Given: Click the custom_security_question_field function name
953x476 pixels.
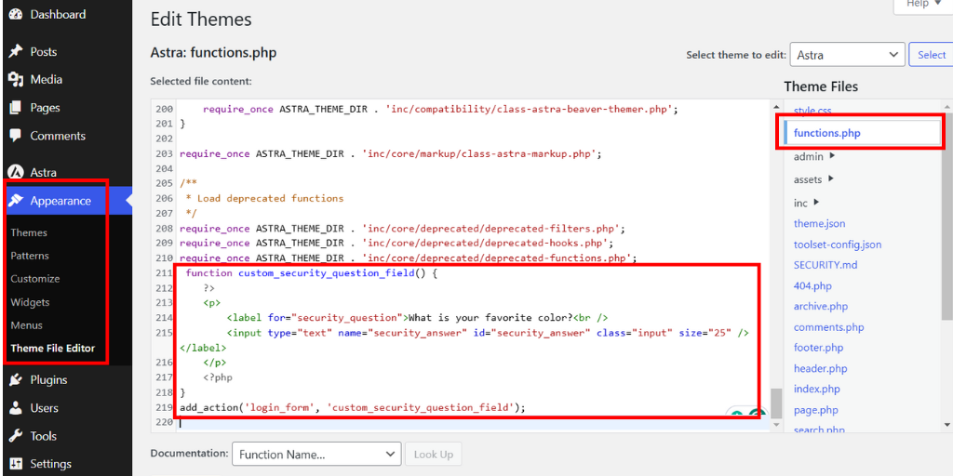Looking at the screenshot, I should pos(327,273).
